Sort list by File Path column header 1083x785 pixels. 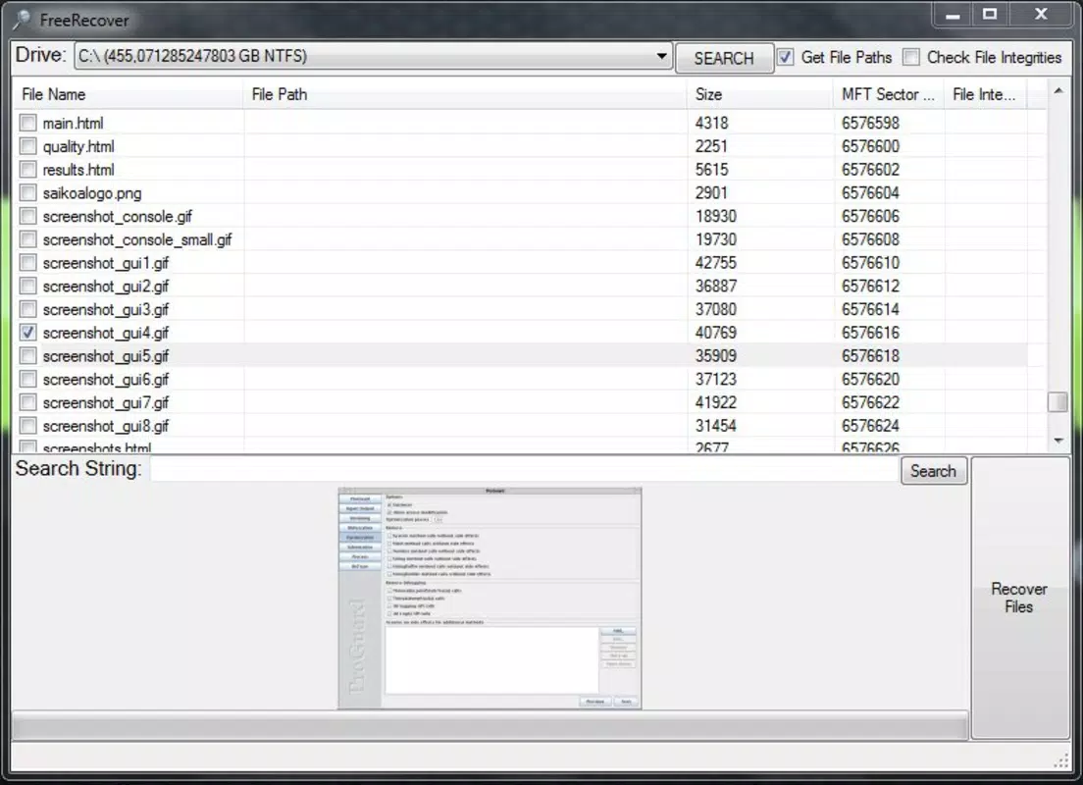pyautogui.click(x=465, y=94)
